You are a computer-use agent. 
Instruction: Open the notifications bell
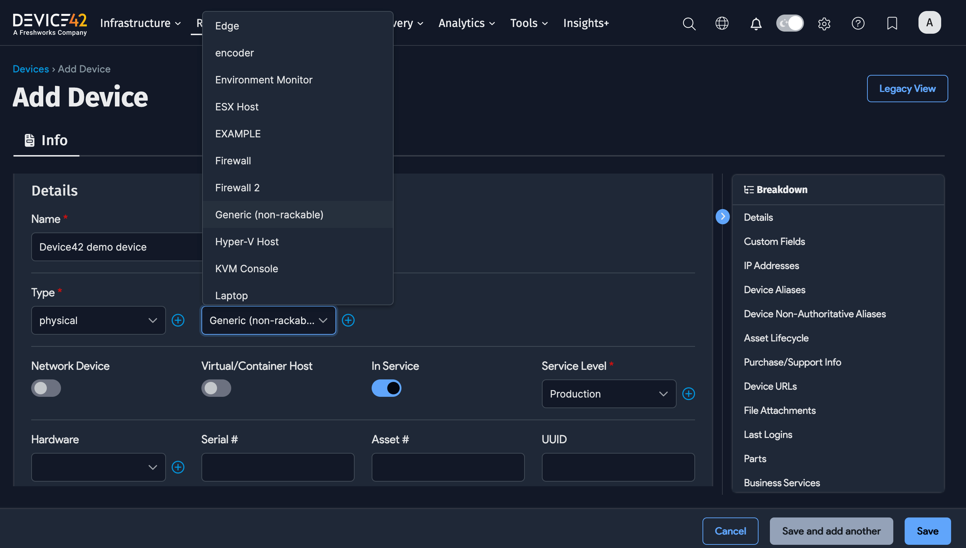click(756, 24)
